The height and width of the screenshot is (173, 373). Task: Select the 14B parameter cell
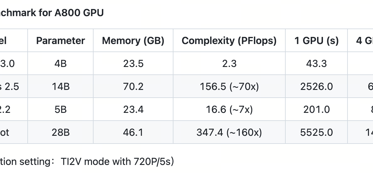pyautogui.click(x=61, y=86)
